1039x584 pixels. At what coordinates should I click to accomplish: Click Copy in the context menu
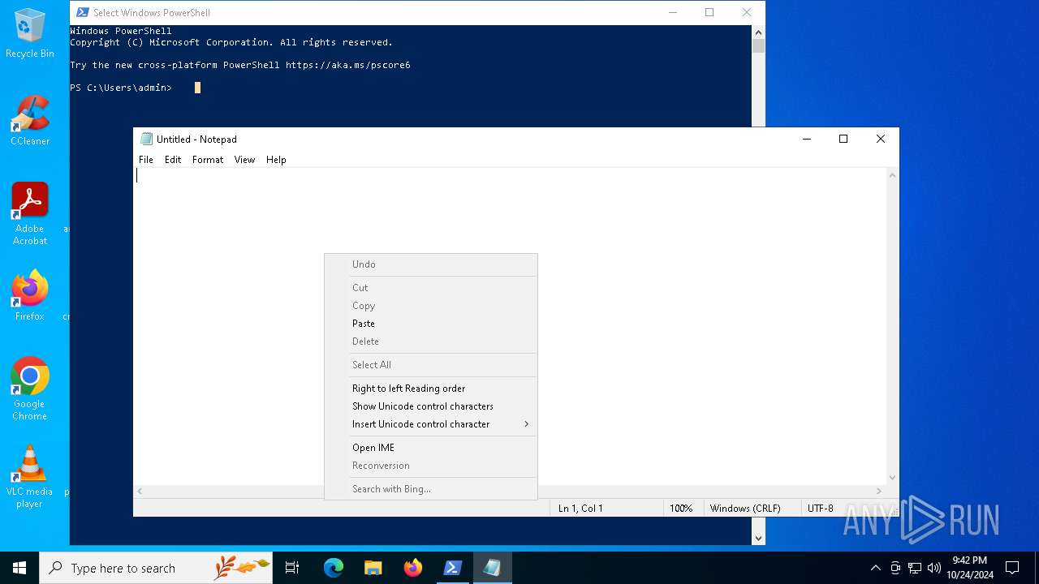(430, 306)
